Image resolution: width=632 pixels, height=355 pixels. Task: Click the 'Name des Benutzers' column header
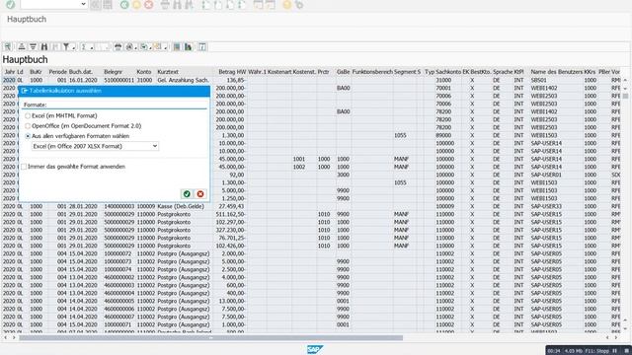(x=556, y=72)
